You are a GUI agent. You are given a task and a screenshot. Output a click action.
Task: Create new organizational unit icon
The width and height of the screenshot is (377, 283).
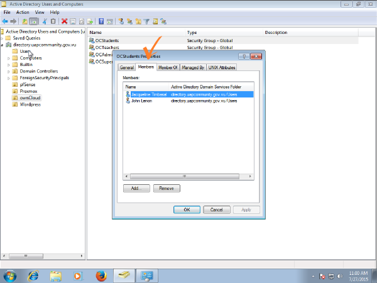coord(138,21)
